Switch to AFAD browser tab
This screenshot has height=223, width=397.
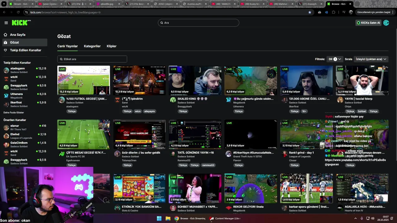(166, 4)
